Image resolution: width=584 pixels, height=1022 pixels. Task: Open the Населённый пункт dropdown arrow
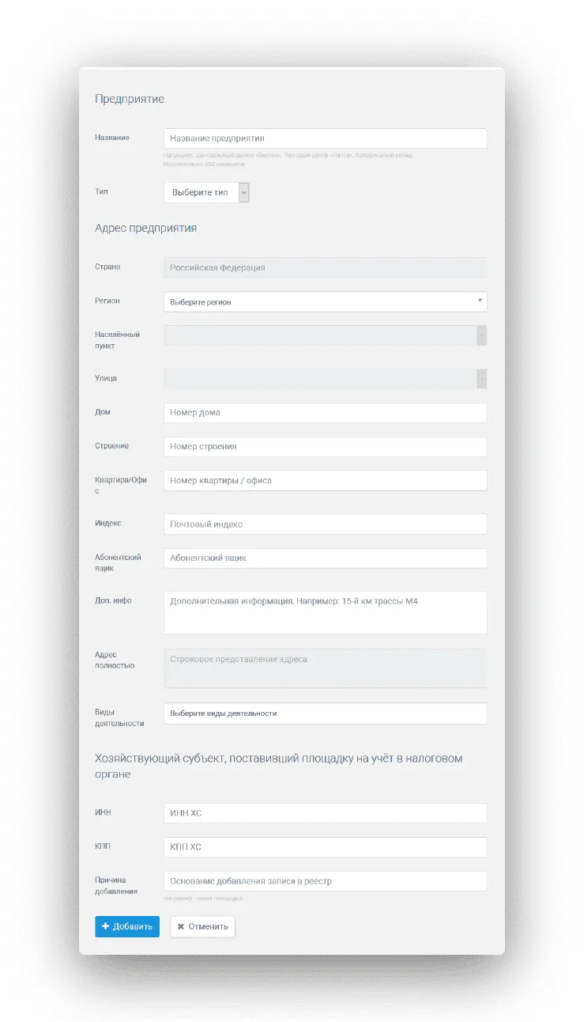click(481, 336)
